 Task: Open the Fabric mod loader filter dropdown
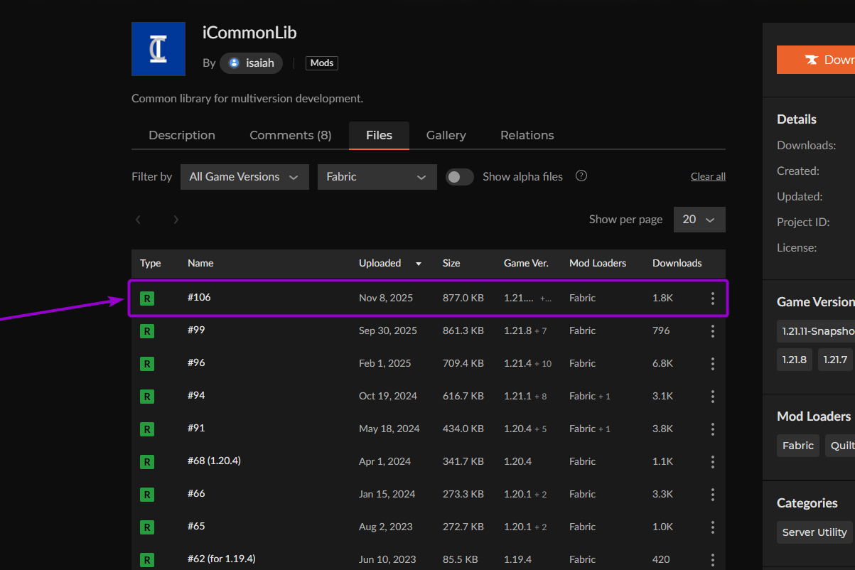pyautogui.click(x=377, y=177)
